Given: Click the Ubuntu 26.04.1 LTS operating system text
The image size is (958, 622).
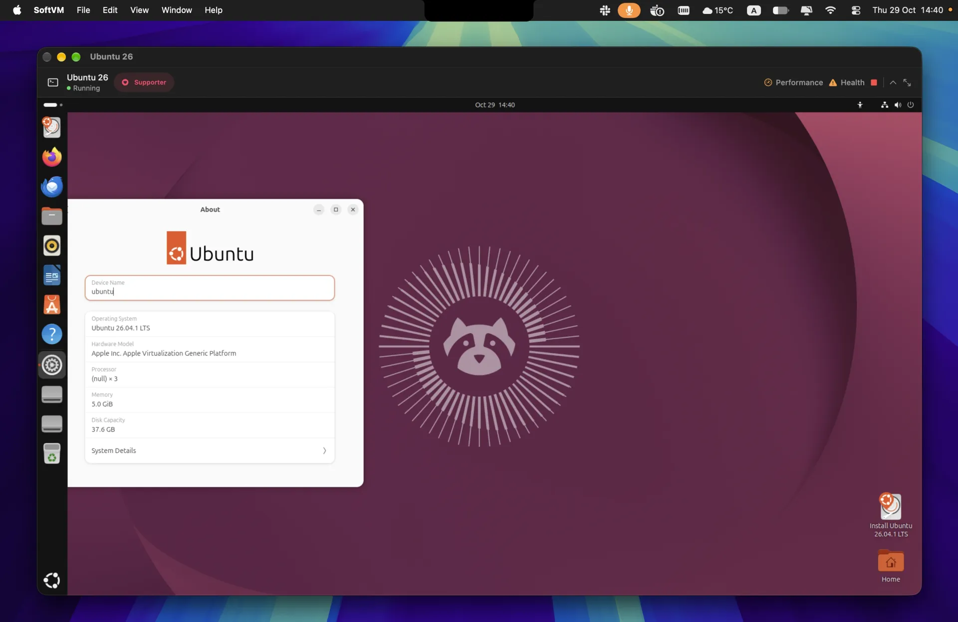Looking at the screenshot, I should [121, 328].
